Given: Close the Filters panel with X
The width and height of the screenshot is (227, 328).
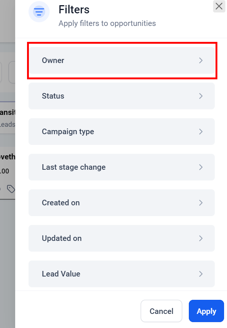Looking at the screenshot, I should pos(218,6).
